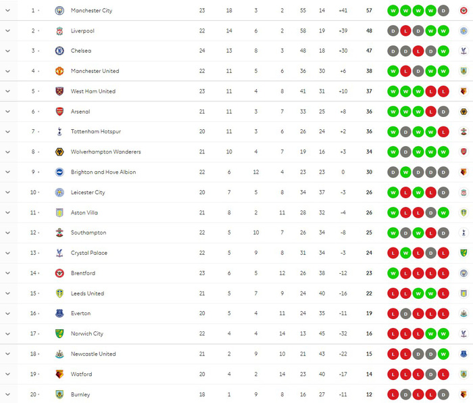Click the Manchester City club crest
This screenshot has height=403, width=473.
[x=59, y=11]
